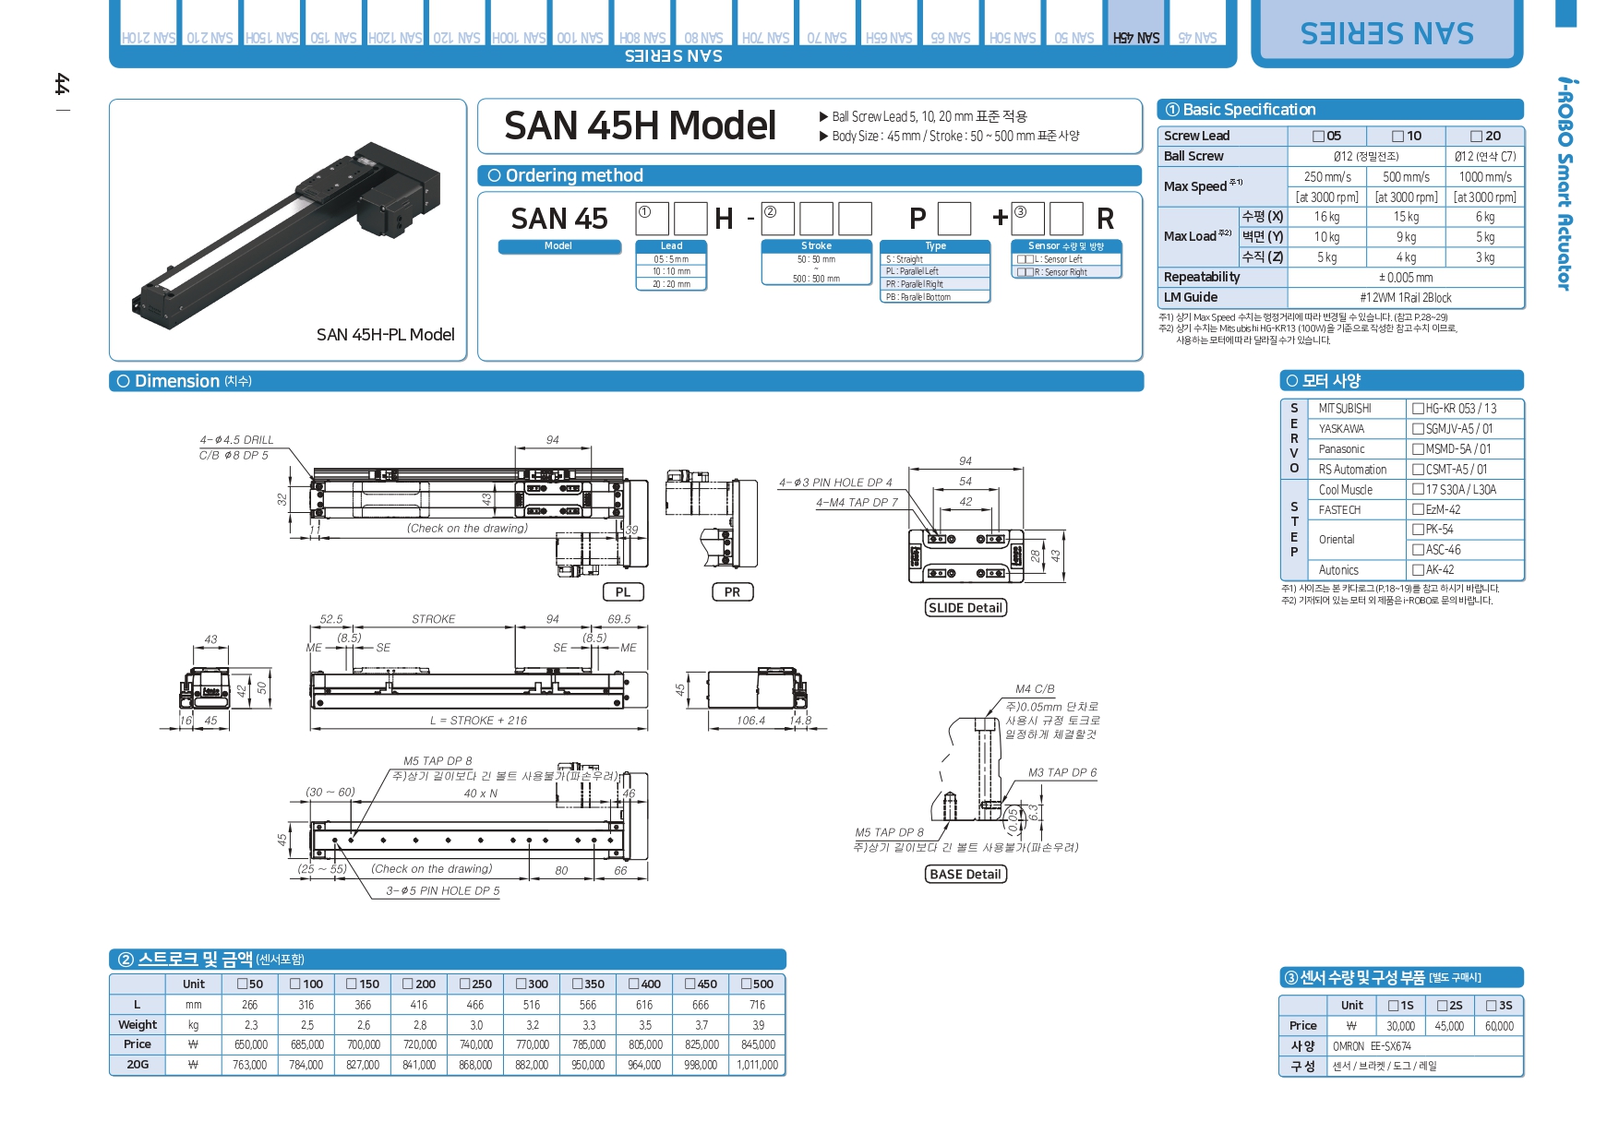This screenshot has width=1619, height=1145.
Task: Tick the 2S sensor quantity checkbox
Action: coord(1443,1005)
